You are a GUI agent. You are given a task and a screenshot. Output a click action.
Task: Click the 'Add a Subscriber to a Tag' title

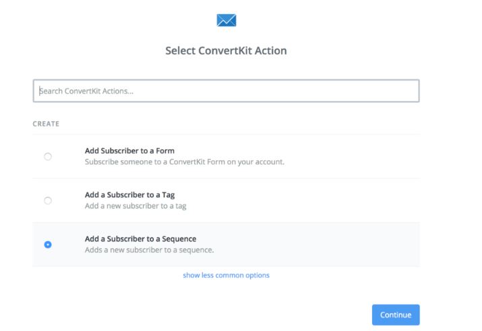[129, 195]
